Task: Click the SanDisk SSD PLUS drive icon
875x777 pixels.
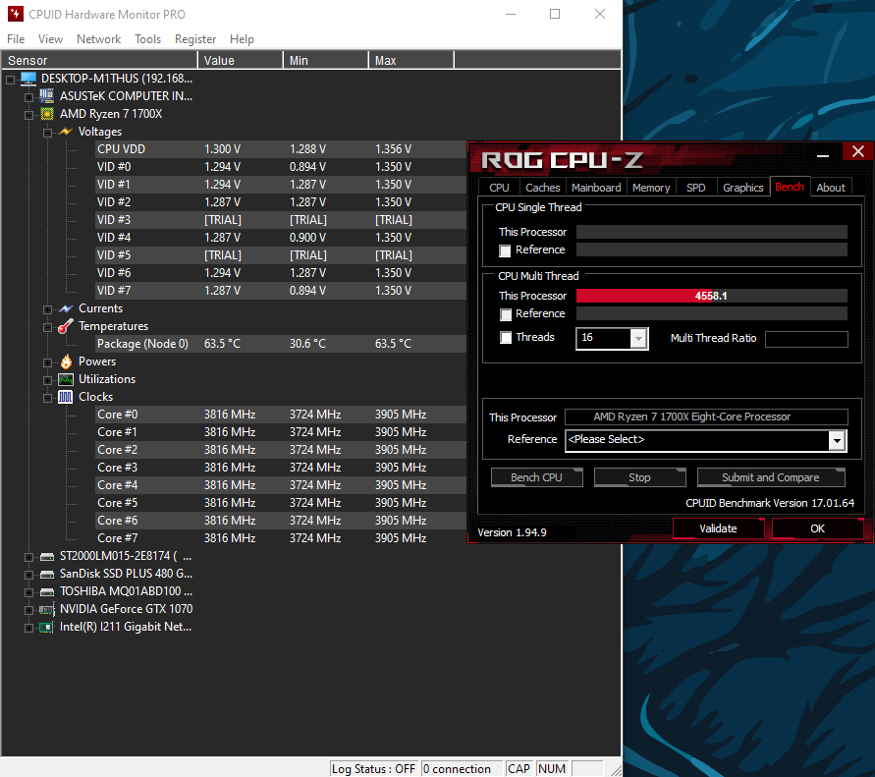Action: pyautogui.click(x=47, y=574)
